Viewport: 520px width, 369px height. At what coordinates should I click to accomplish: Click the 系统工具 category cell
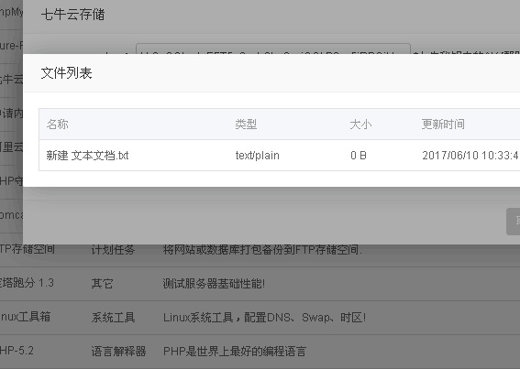[113, 318]
